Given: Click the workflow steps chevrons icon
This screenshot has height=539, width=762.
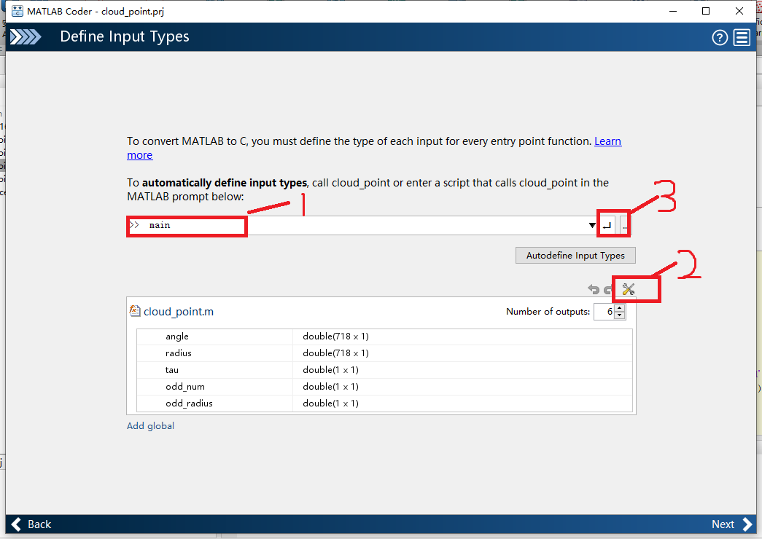Looking at the screenshot, I should [x=26, y=37].
